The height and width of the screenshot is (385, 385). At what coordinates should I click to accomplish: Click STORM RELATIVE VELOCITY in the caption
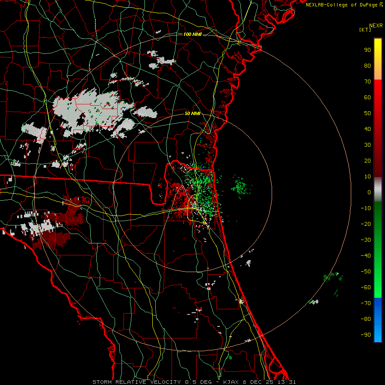coord(137,382)
